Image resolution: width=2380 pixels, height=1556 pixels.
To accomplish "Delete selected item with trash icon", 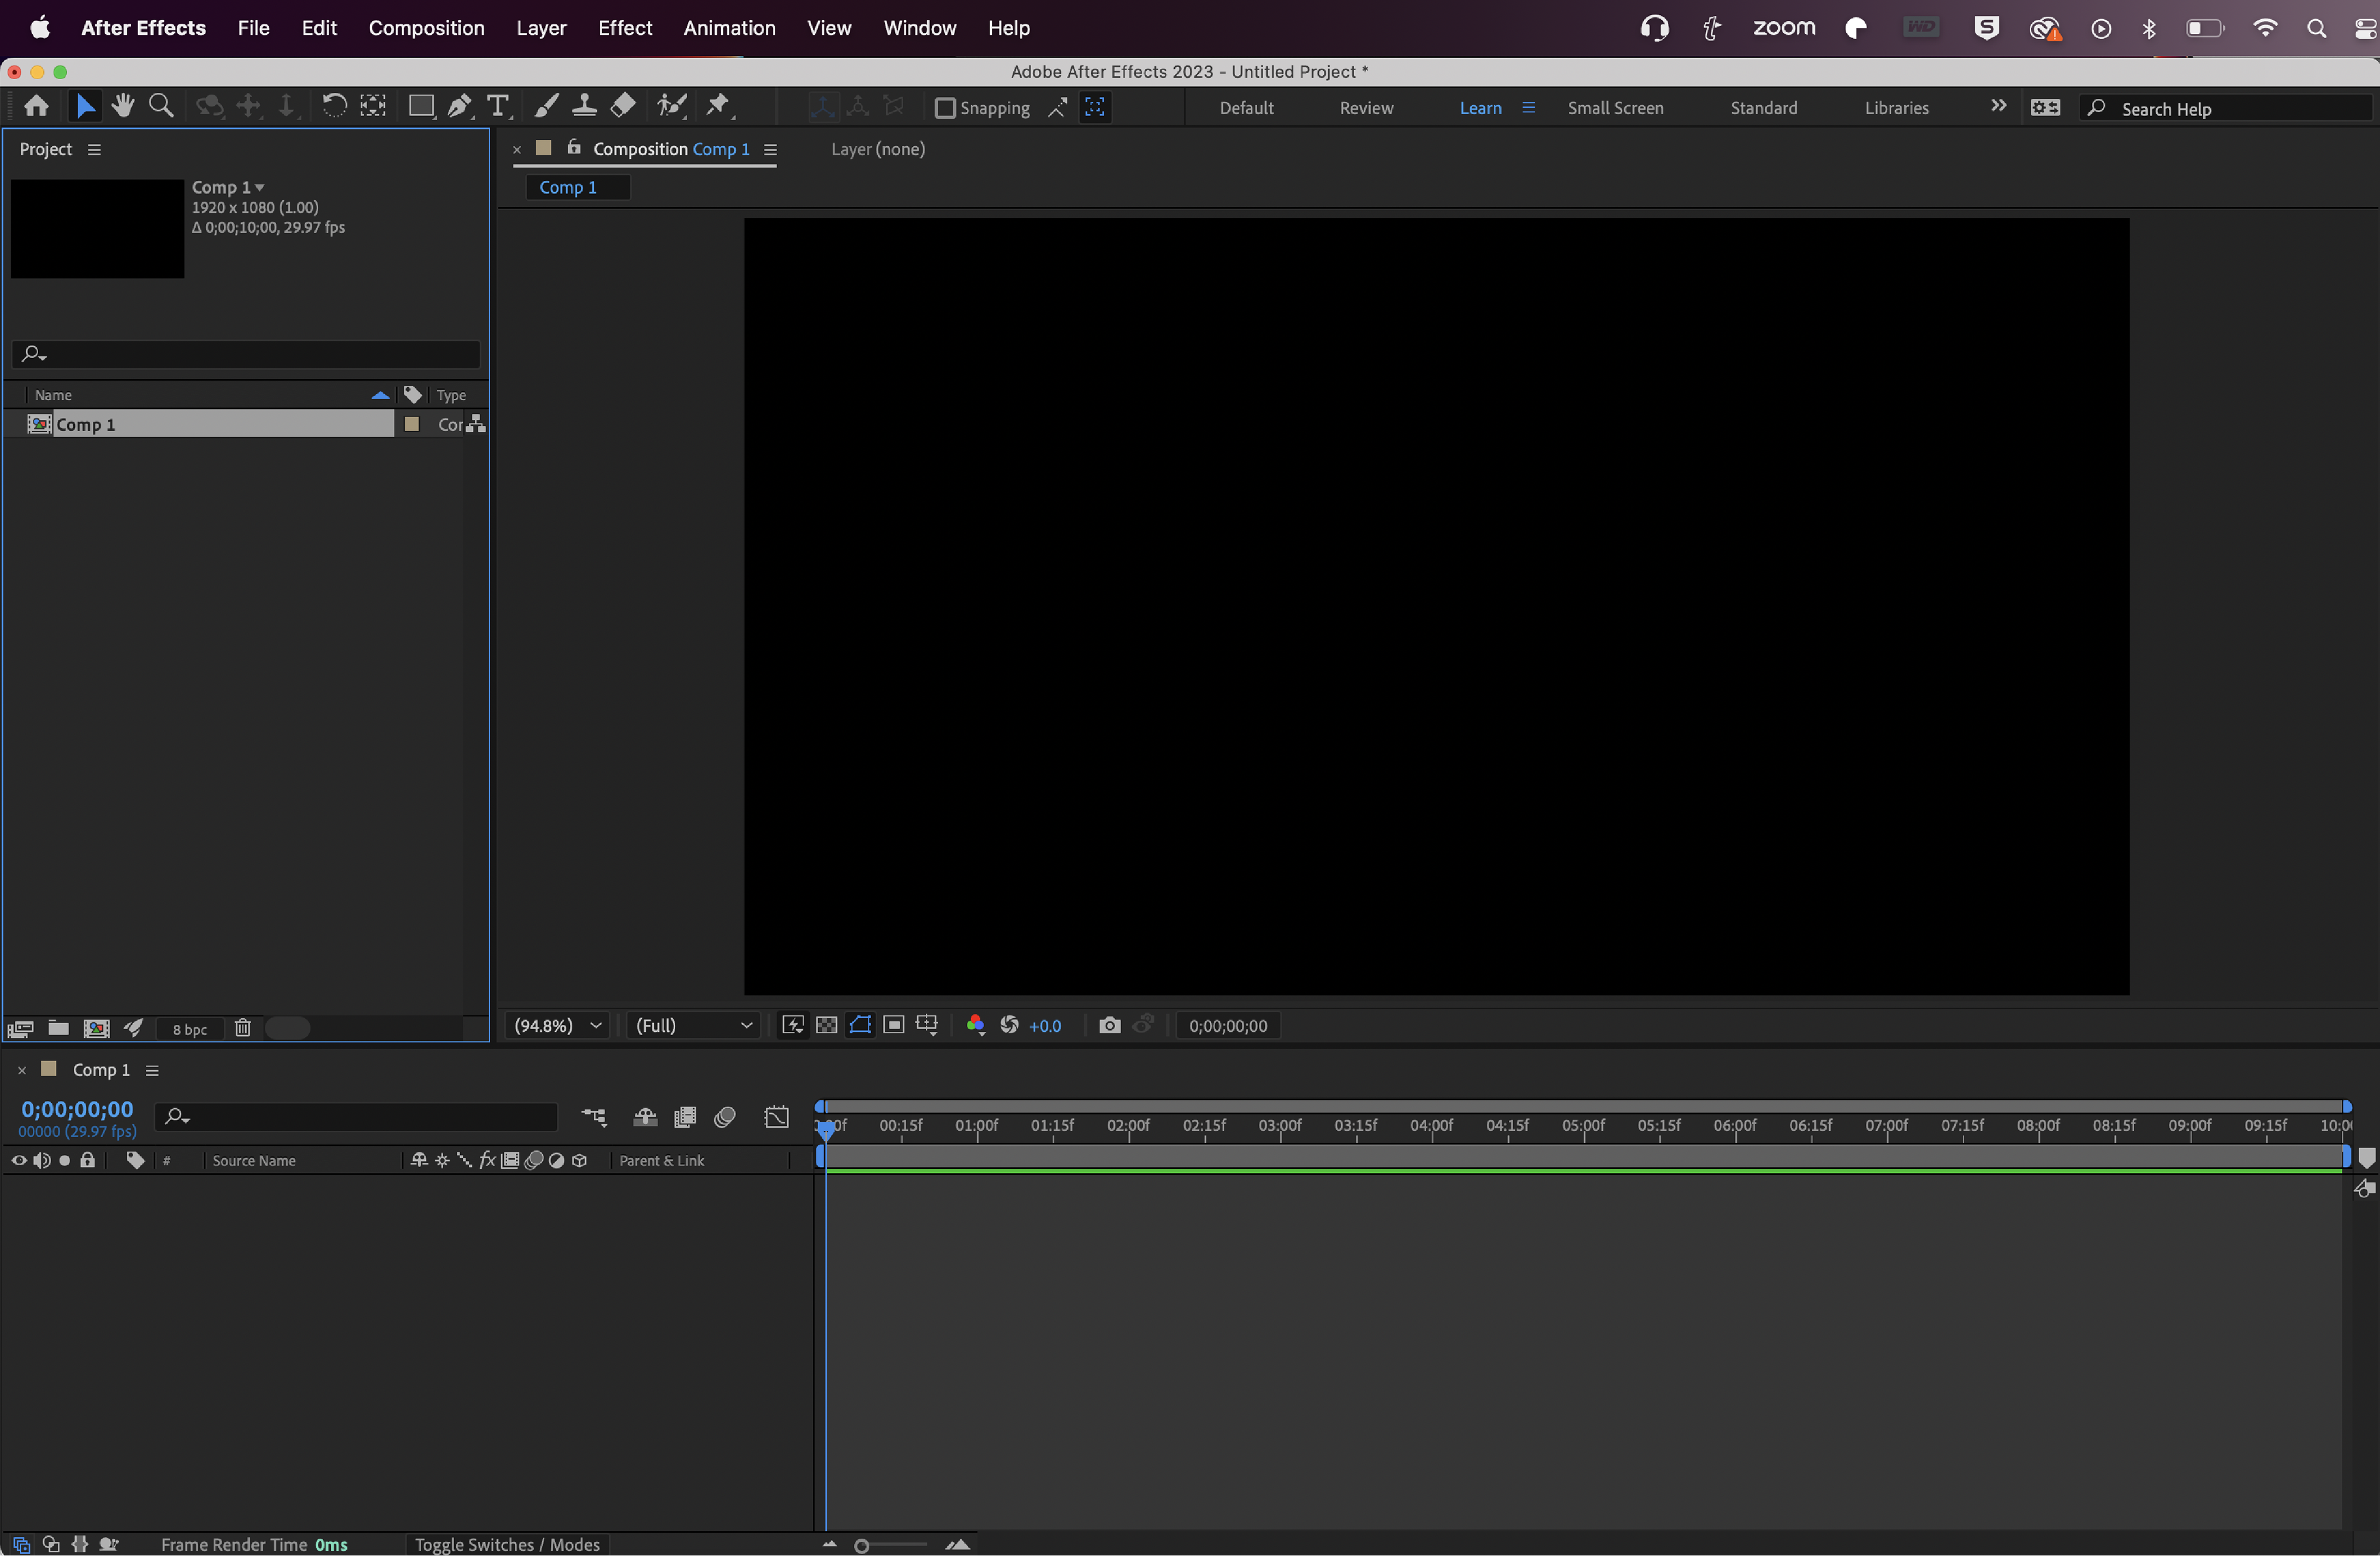I will [242, 1028].
